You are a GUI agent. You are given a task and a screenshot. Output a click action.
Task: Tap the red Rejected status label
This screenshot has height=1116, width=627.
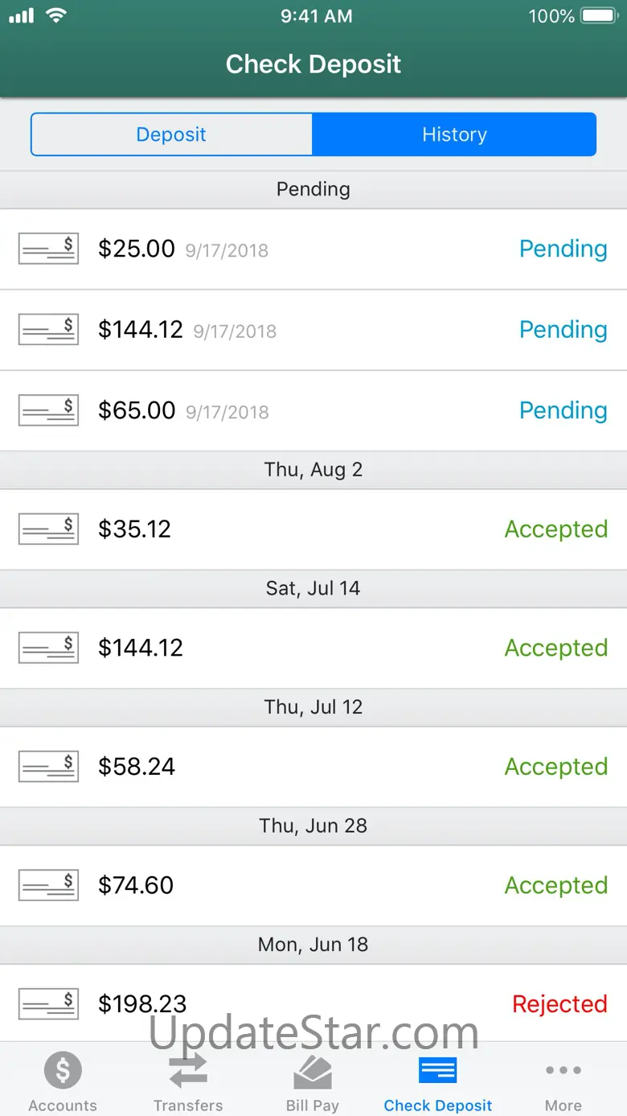tap(559, 1003)
